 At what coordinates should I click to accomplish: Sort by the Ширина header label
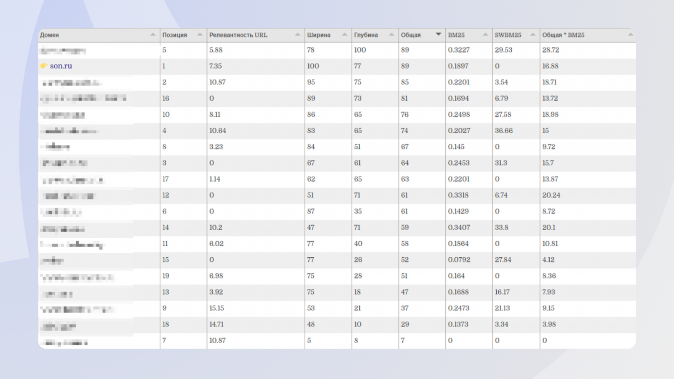coord(319,35)
